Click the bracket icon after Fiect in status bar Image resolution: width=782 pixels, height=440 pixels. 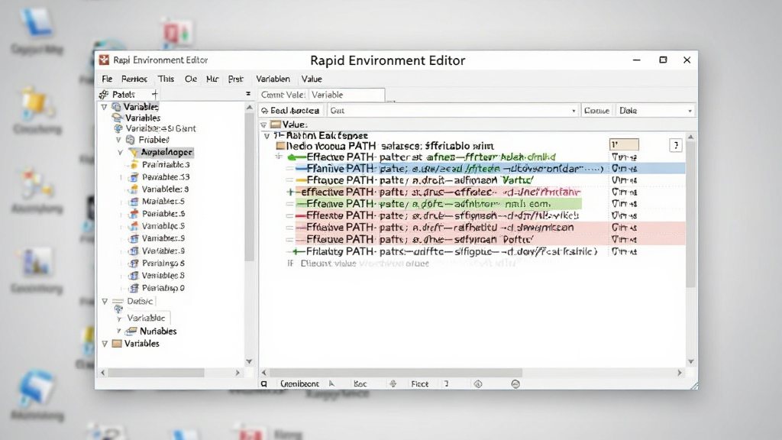(446, 383)
